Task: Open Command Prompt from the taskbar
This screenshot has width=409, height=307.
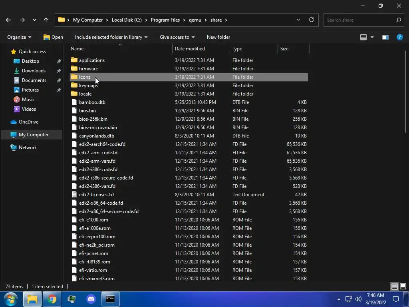Action: tap(110, 299)
